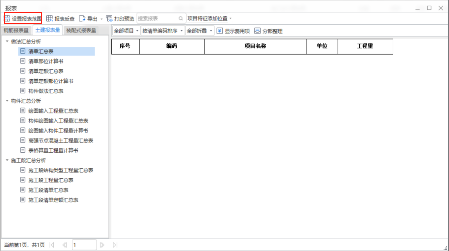The image size is (449, 251).
Task: Click document icon beside 施工段清单汇总表
Action: click(23, 190)
